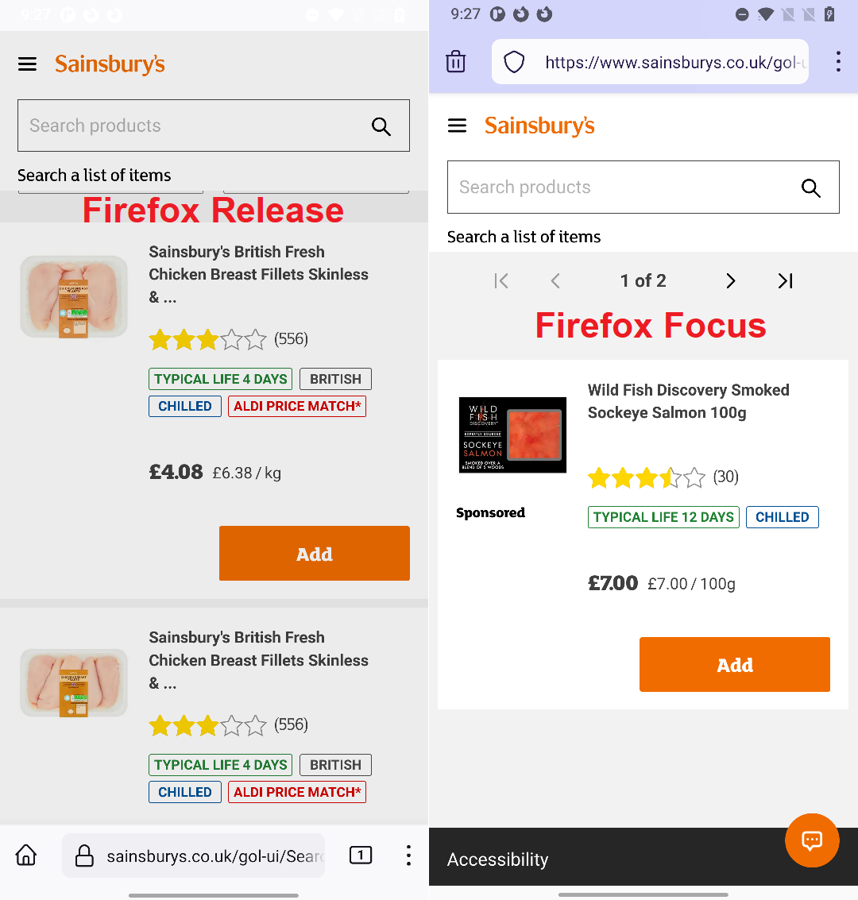This screenshot has height=900, width=858.
Task: Tap the lock icon beside the Release URL
Action: pyautogui.click(x=83, y=856)
